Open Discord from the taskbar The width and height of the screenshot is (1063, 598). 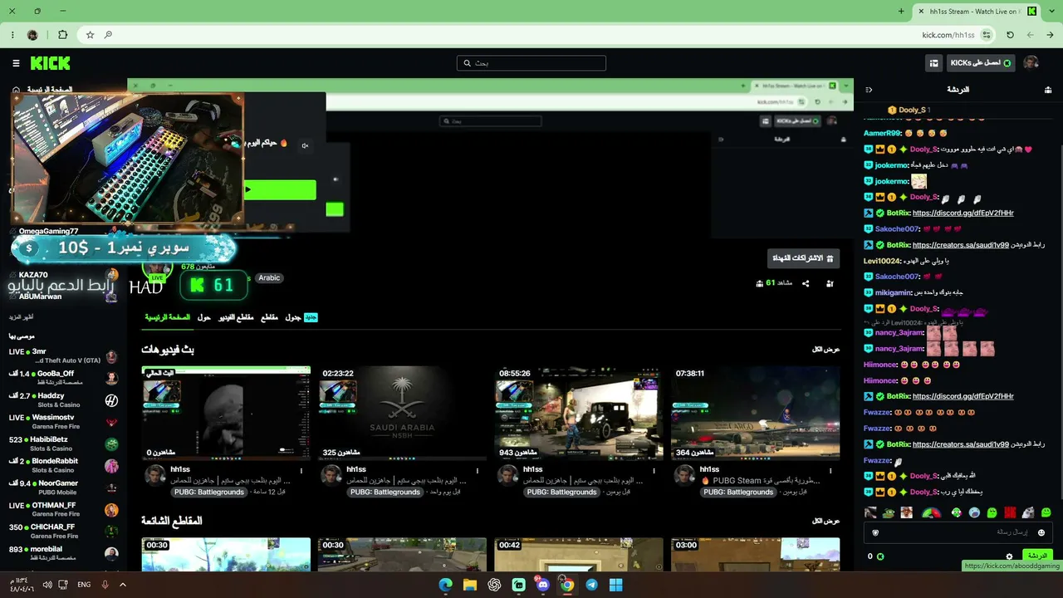(x=543, y=585)
